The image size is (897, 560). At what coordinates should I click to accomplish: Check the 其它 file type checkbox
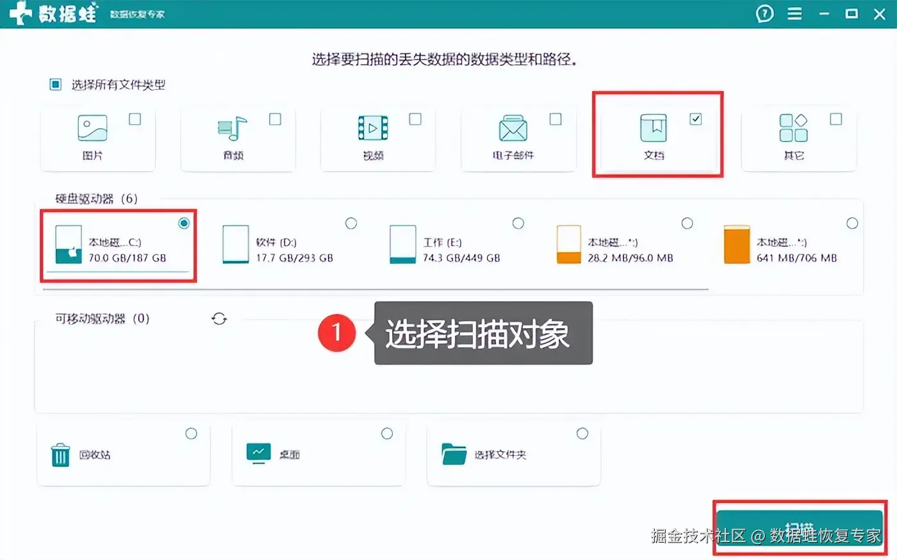click(x=836, y=119)
